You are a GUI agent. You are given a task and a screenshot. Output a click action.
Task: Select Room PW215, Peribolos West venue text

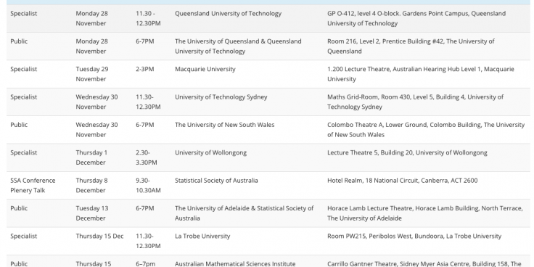(414, 236)
